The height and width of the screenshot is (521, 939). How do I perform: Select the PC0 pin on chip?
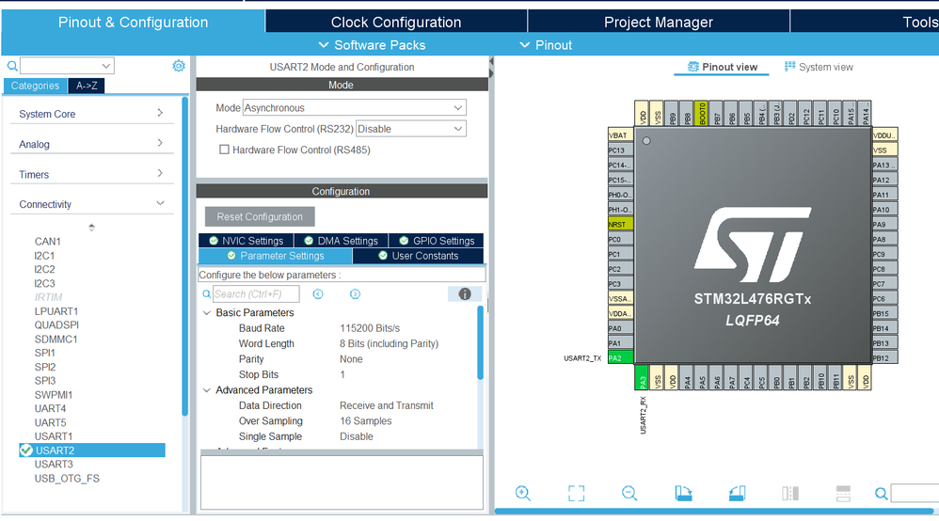(x=620, y=239)
